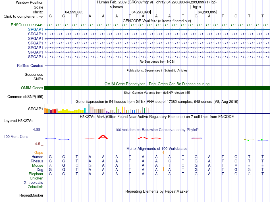This screenshot has width=270, height=202.
Task: Click the tallest red A in PhyloP track
Action: pos(103,137)
